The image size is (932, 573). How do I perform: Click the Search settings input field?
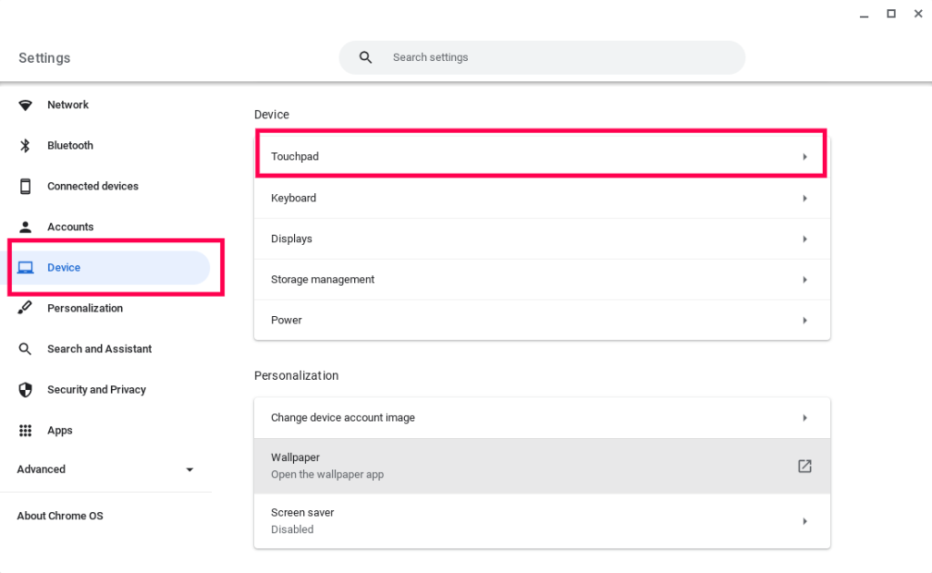click(542, 57)
